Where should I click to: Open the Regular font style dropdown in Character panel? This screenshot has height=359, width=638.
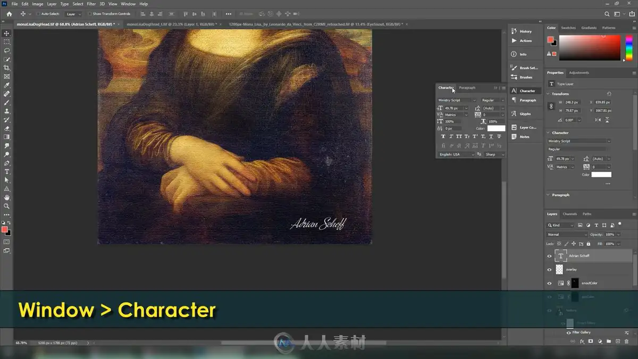(x=493, y=100)
